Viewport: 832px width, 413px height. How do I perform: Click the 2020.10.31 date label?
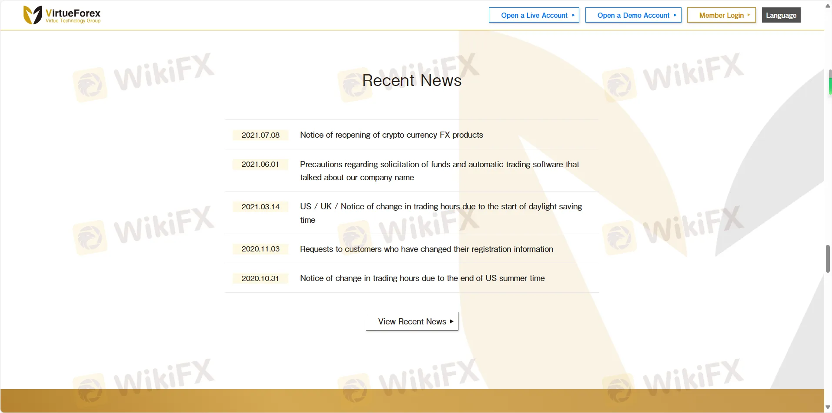click(x=260, y=278)
